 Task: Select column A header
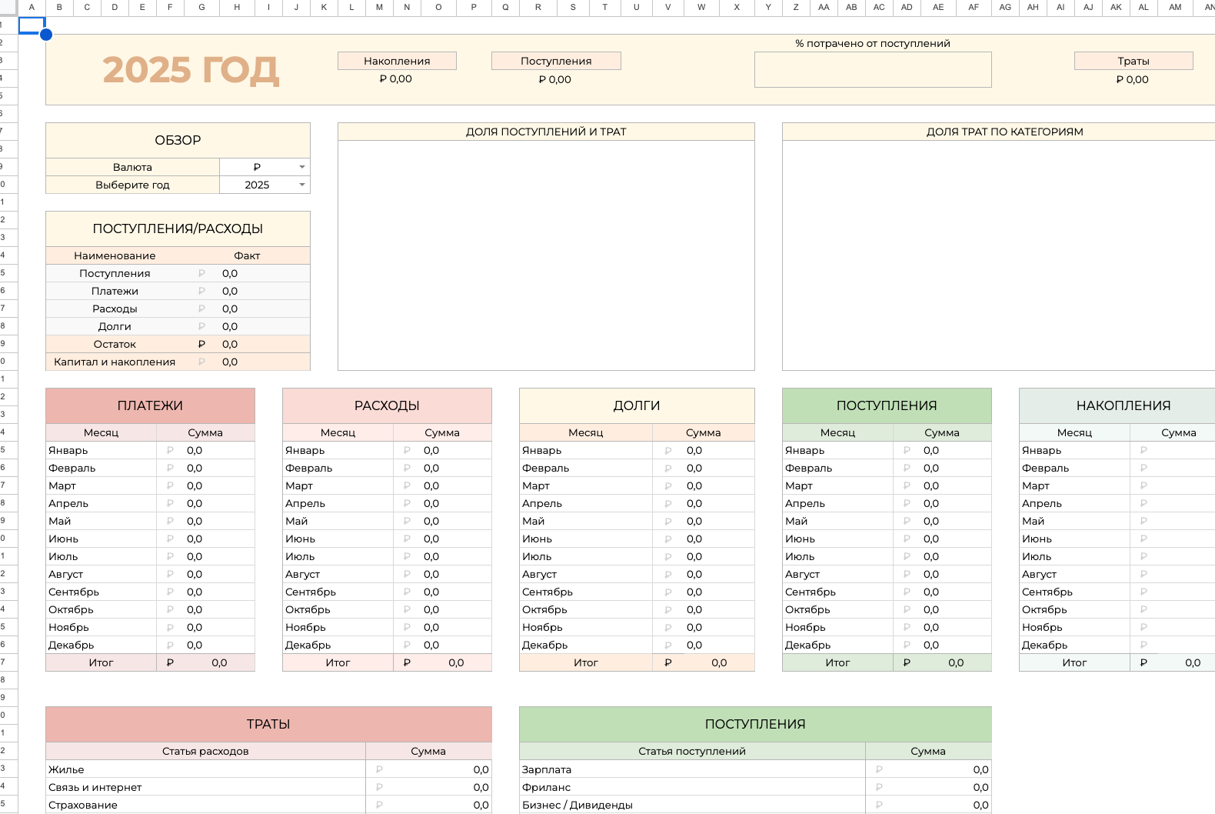(32, 7)
